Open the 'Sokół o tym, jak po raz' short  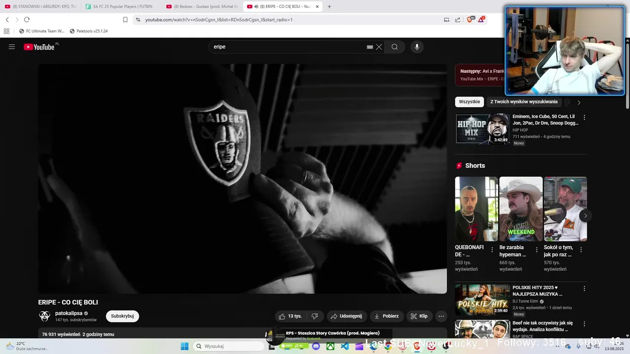pos(565,209)
